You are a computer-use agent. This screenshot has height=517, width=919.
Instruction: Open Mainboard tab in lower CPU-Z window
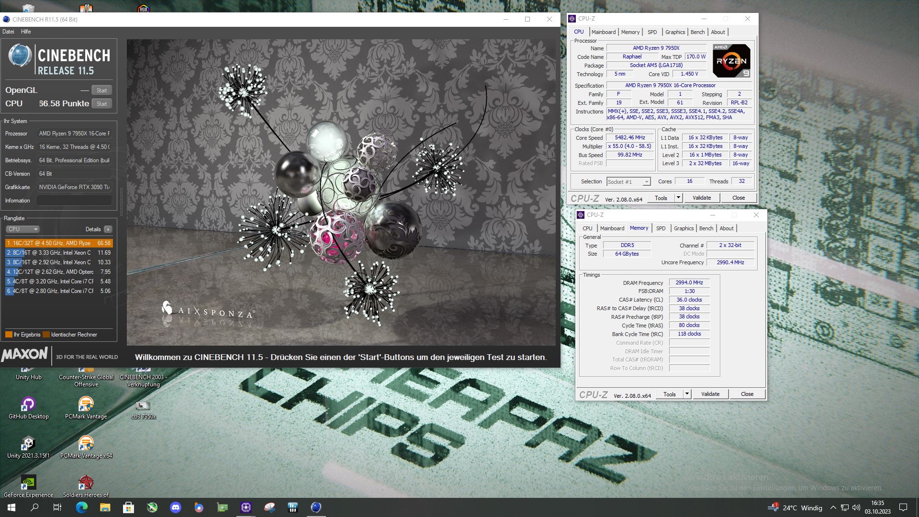pyautogui.click(x=612, y=228)
